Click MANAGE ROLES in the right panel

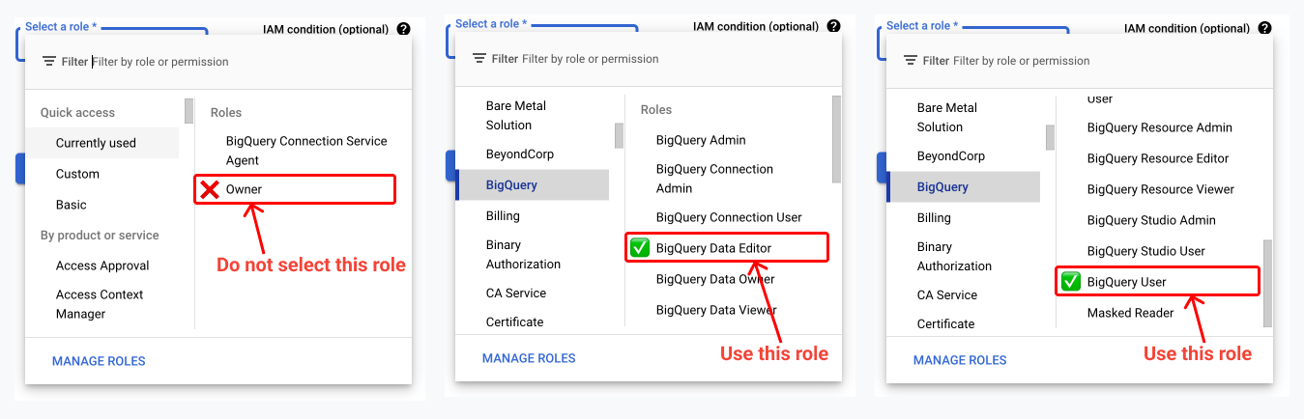(960, 360)
